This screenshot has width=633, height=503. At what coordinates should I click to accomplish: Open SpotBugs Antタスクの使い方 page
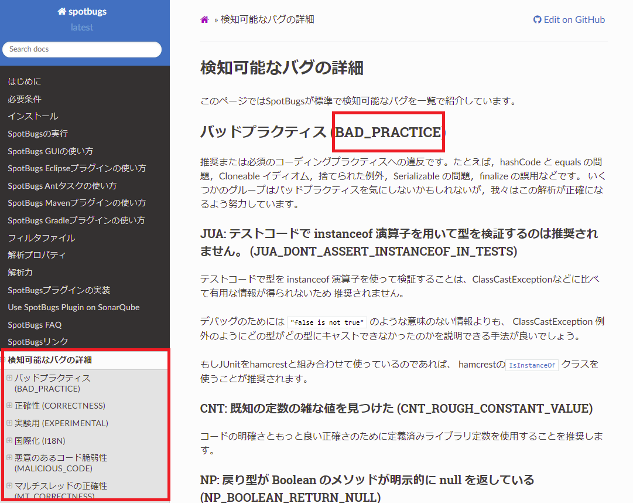click(62, 186)
